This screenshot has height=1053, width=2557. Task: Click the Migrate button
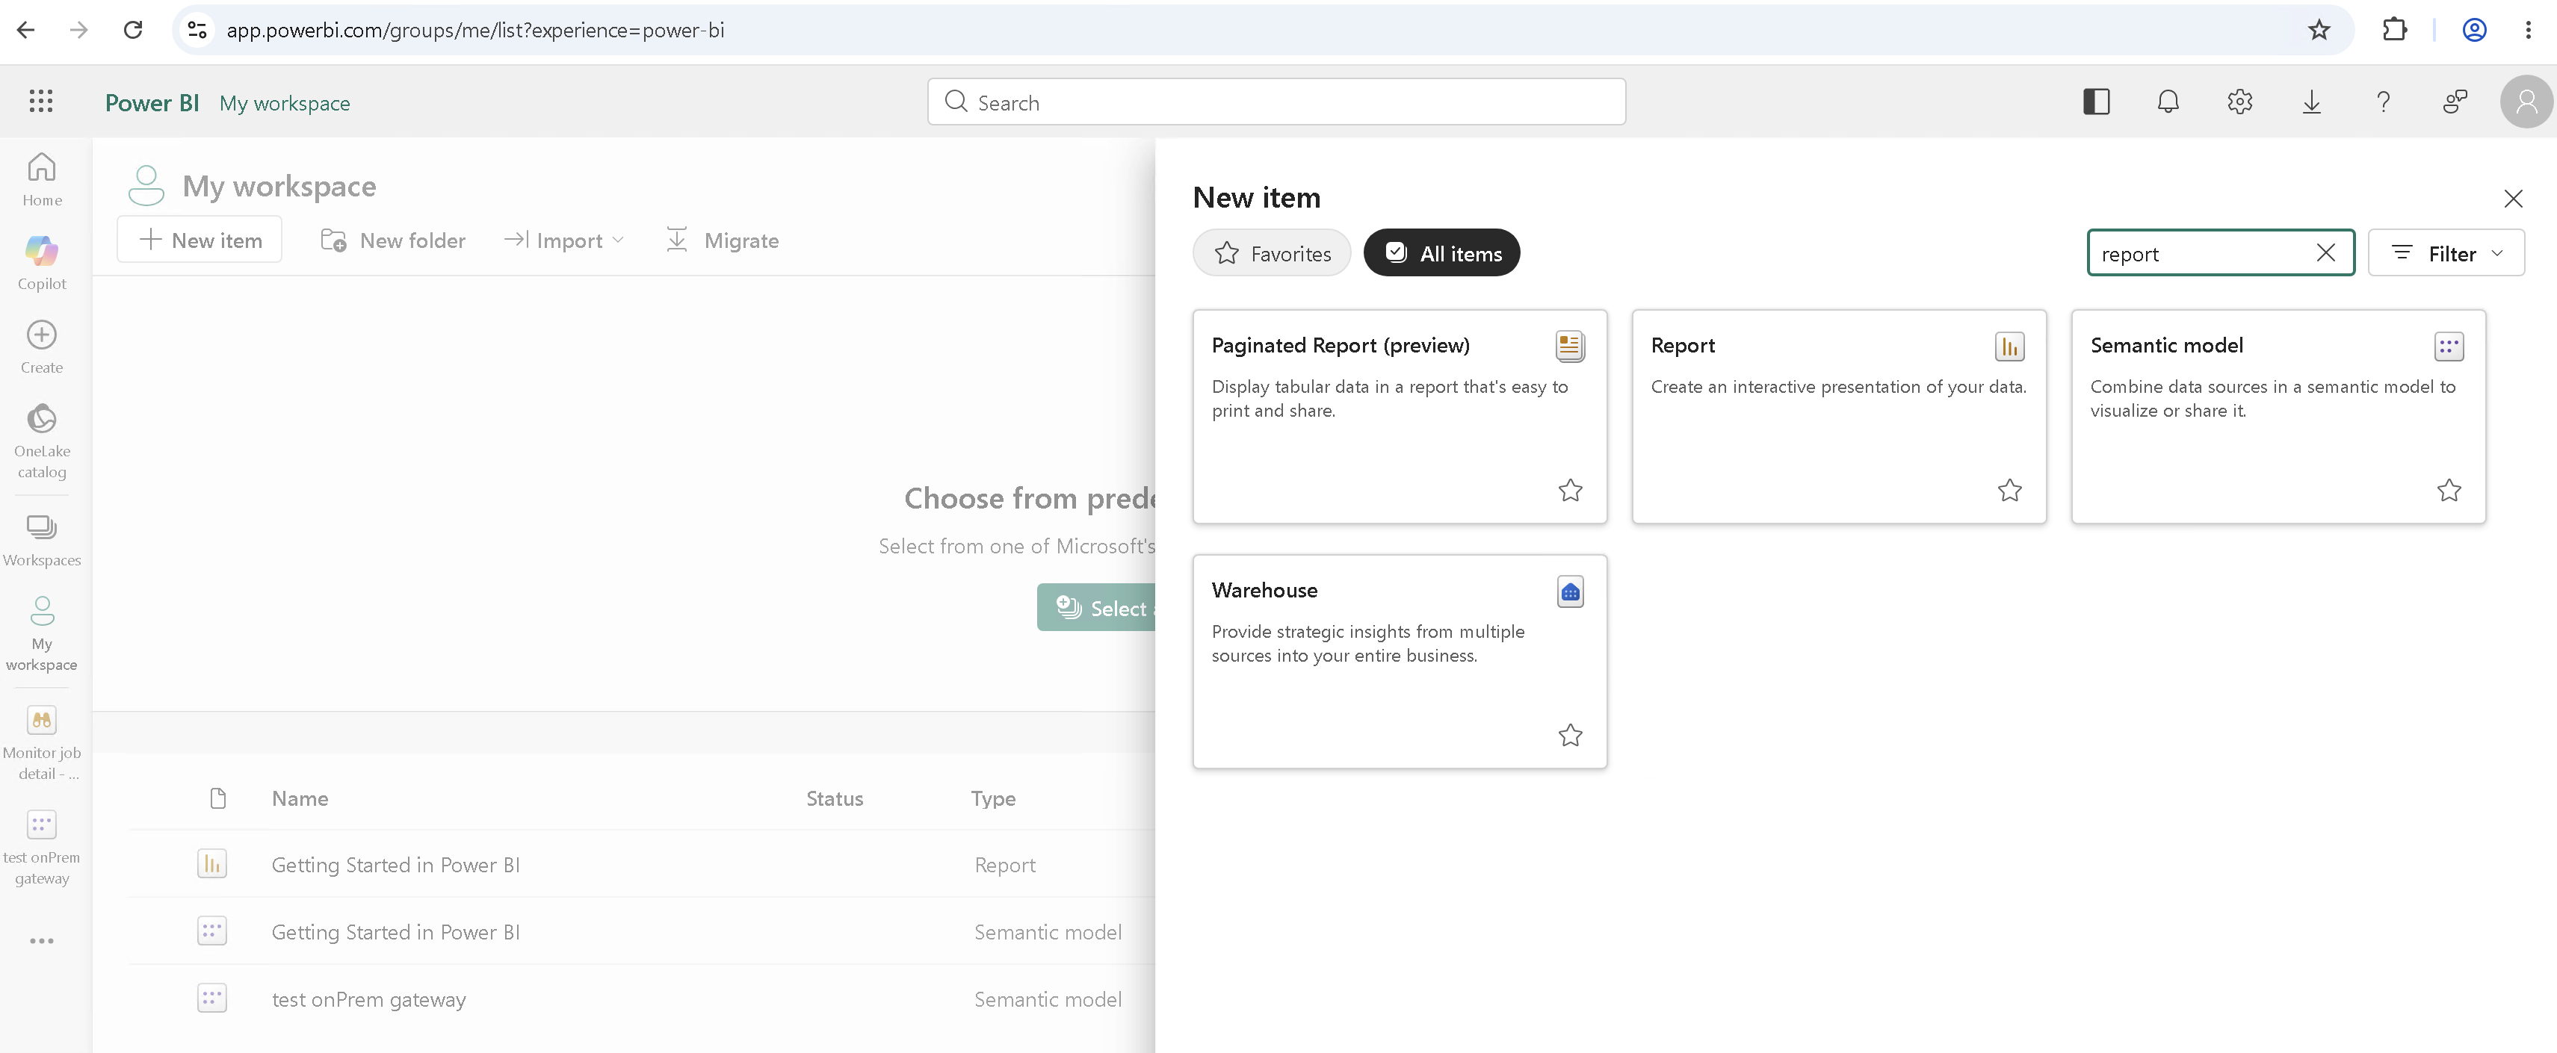coord(722,240)
